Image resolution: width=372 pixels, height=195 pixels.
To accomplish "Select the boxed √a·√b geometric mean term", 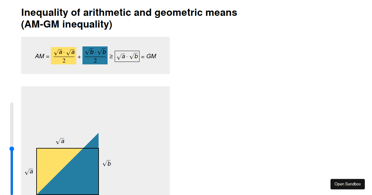I will click(x=127, y=56).
